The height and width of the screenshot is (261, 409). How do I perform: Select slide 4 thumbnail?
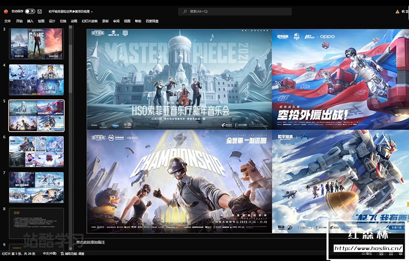[x=37, y=80]
